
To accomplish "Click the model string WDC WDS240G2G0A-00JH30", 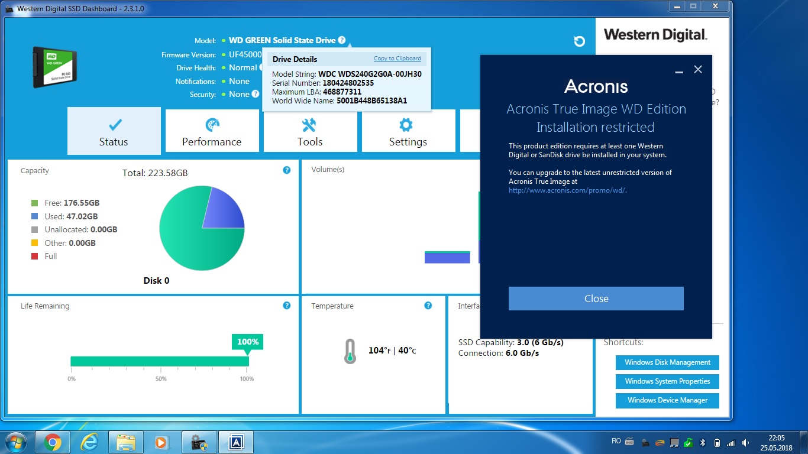I will point(370,74).
